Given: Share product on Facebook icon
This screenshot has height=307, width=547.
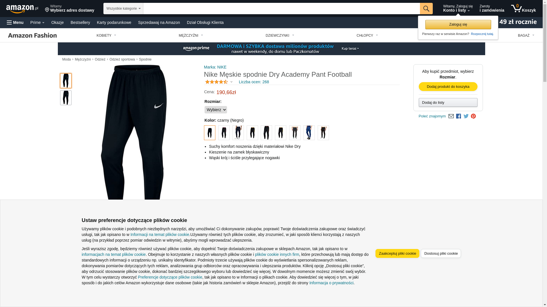Looking at the screenshot, I should (x=458, y=116).
